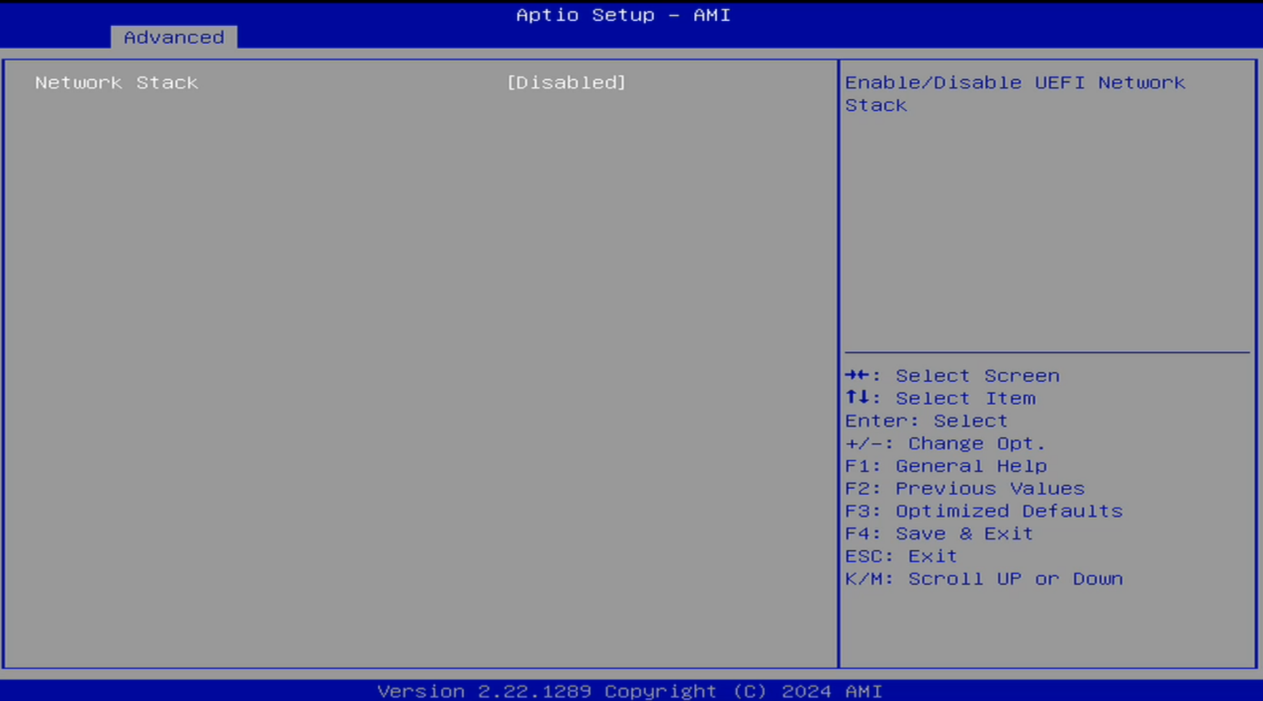Screen dimensions: 1263x701
Task: Click the 'Select Screen' legend text
Action: [x=977, y=376]
